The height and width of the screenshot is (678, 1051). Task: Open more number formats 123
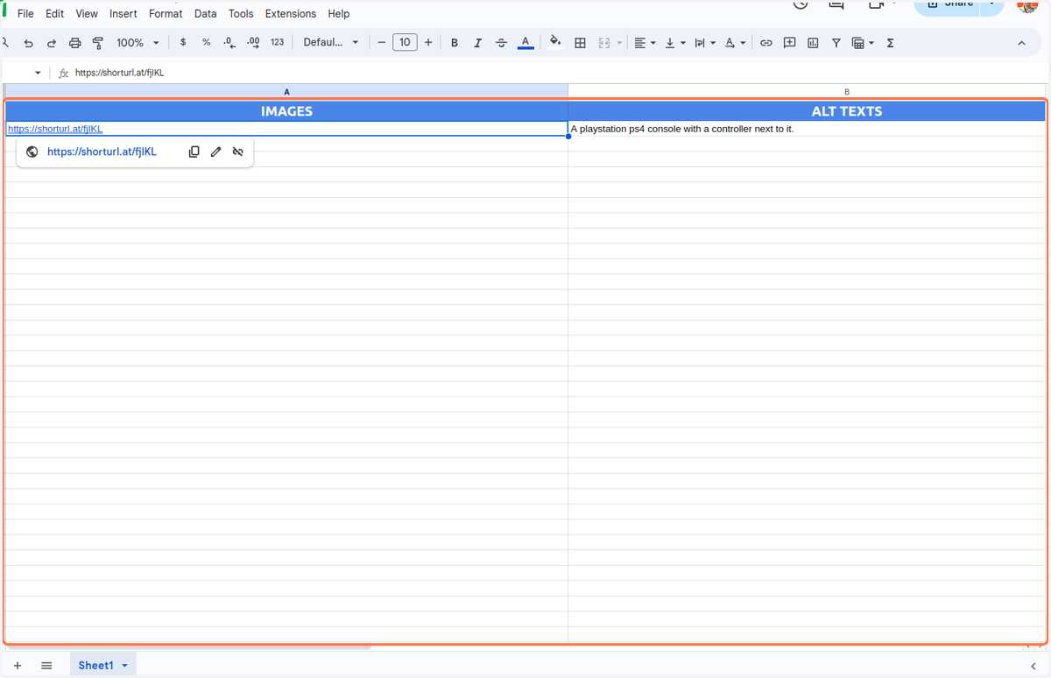(x=277, y=42)
